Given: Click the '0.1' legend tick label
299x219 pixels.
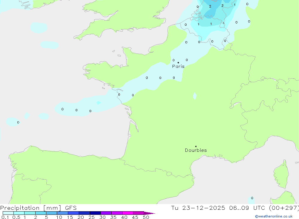Looking at the screenshot, I should pyautogui.click(x=5, y=217).
